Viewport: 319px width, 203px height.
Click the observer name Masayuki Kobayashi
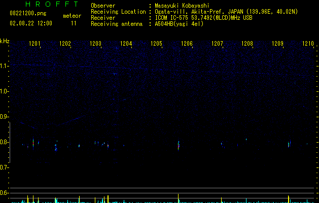pyautogui.click(x=182, y=6)
